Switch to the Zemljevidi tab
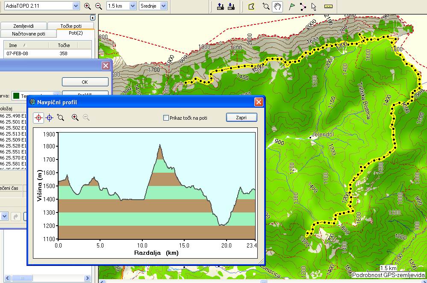Screen dimensions: 427x283 click(x=24, y=26)
